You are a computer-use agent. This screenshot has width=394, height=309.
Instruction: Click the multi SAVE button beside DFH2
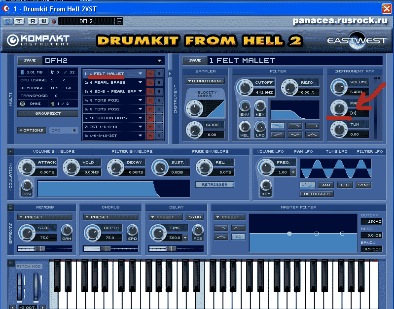(x=30, y=61)
